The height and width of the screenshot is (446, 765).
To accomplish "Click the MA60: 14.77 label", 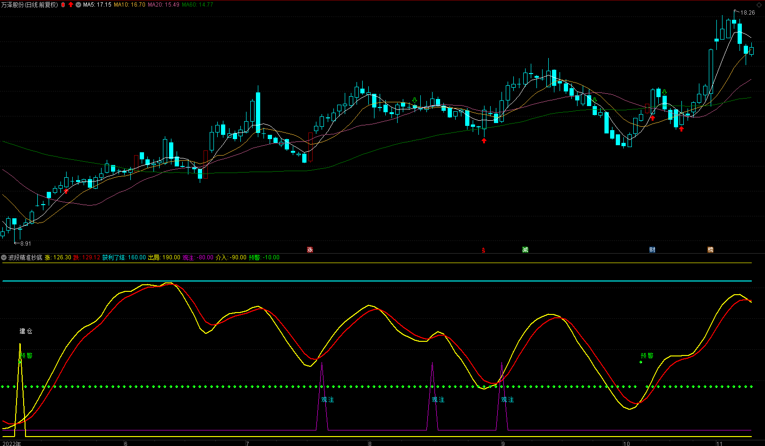I will click(197, 5).
